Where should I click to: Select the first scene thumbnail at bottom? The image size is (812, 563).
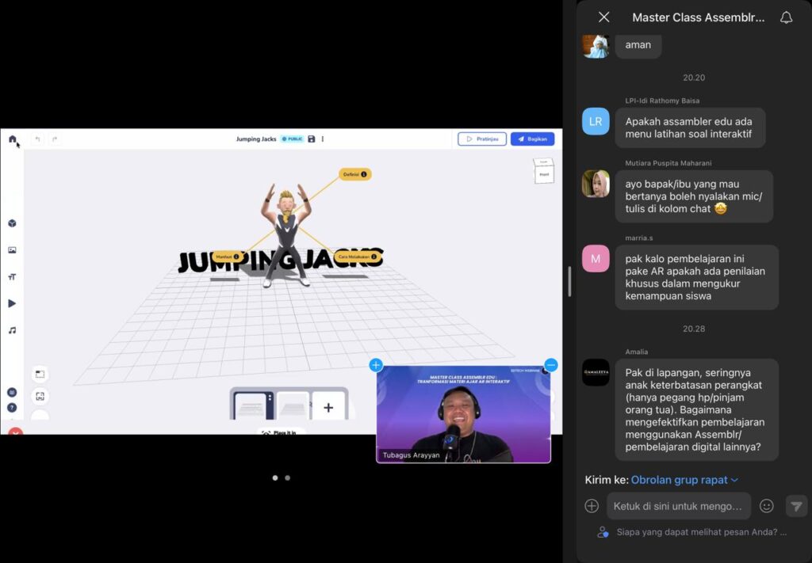[251, 406]
